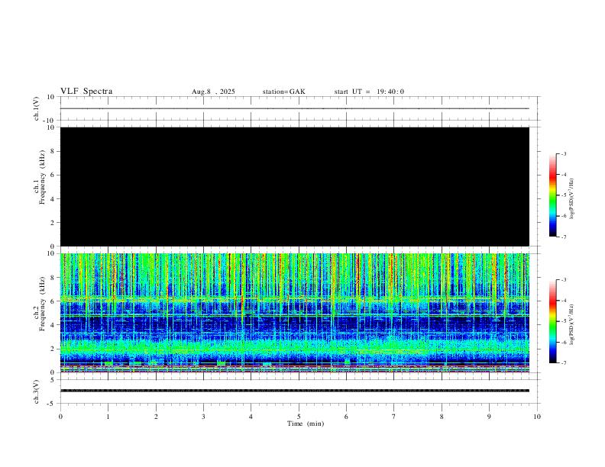
Task: Click the ch.3 voltage waveform band
Action: [x=295, y=391]
